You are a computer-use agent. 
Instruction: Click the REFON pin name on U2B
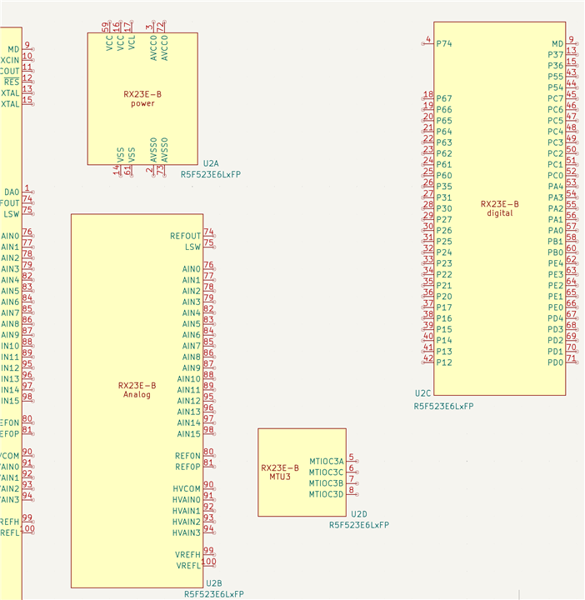coord(187,456)
